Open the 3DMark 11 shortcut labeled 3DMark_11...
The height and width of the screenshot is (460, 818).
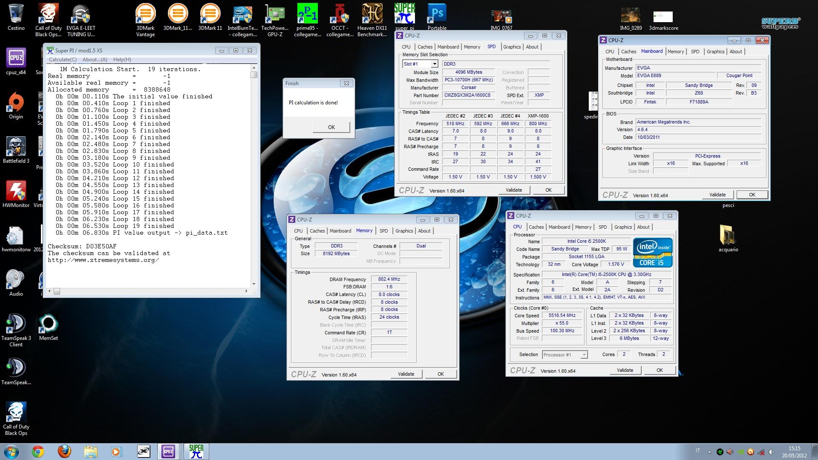(x=178, y=17)
